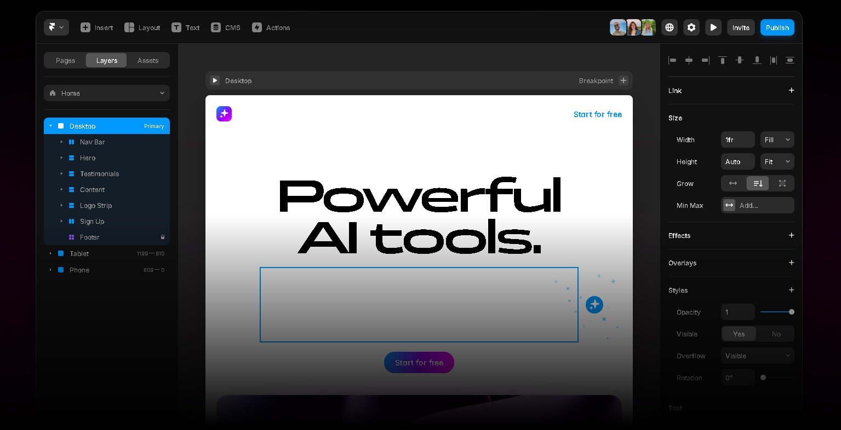This screenshot has height=430, width=841.
Task: Align top edges icon
Action: 723,60
